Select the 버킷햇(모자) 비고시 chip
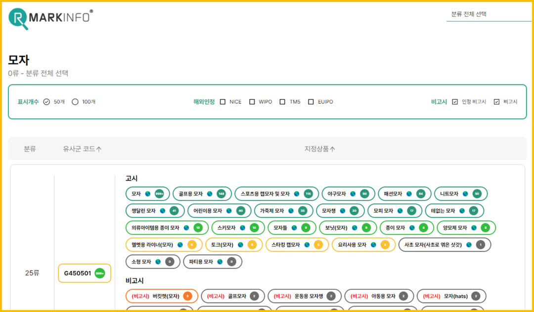The width and height of the screenshot is (534, 312). [x=160, y=296]
